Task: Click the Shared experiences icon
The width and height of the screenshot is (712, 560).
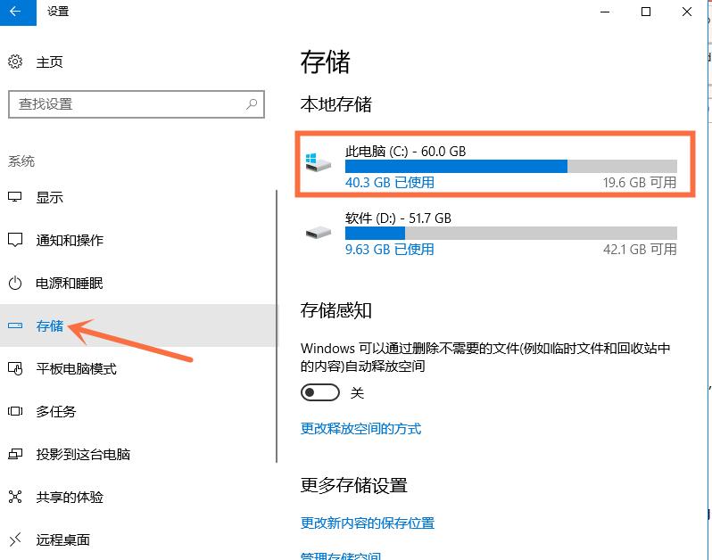Action: click(x=15, y=497)
